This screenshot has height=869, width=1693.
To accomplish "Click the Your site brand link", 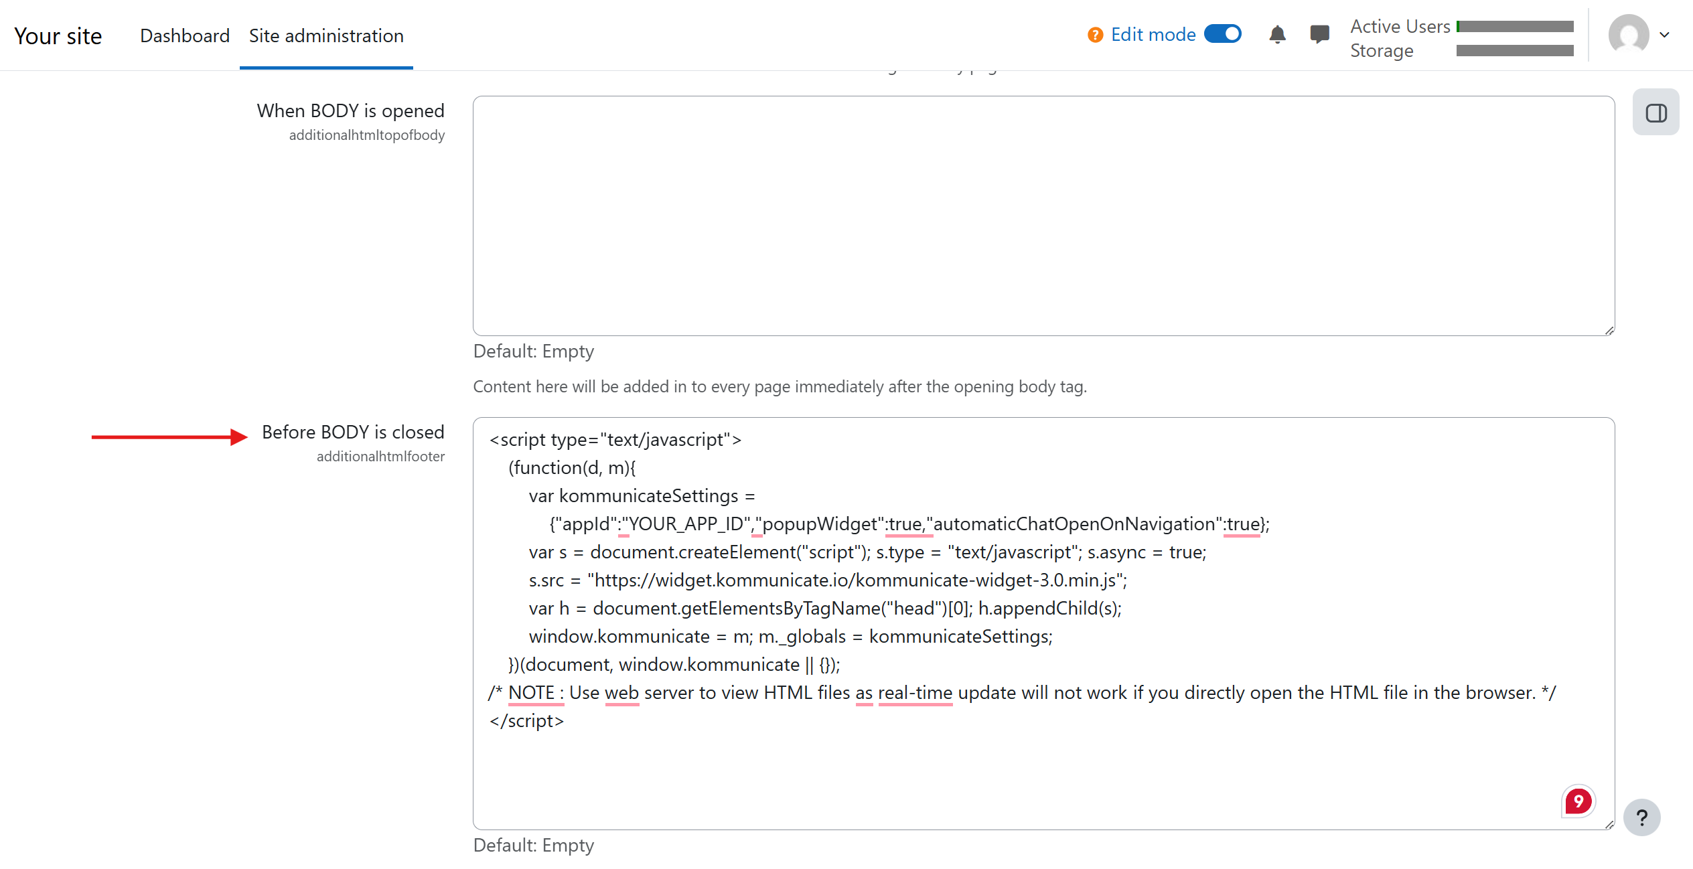I will pos(58,35).
